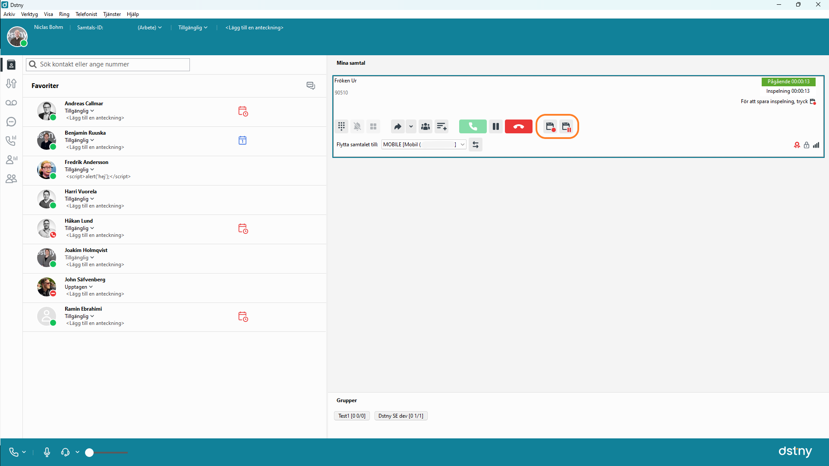This screenshot has height=466, width=829.
Task: Open the dialpad in the call toolbar
Action: [341, 126]
